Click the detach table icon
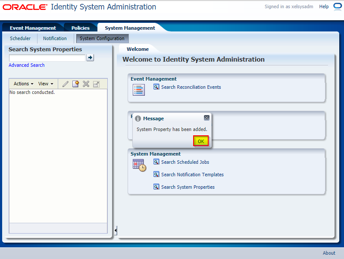The image size is (344, 259). tap(96, 84)
